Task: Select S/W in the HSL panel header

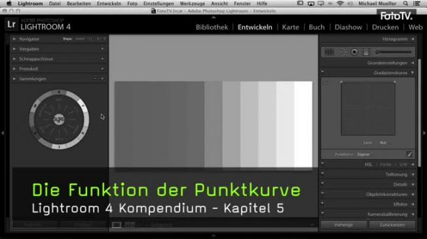Action: [x=403, y=165]
